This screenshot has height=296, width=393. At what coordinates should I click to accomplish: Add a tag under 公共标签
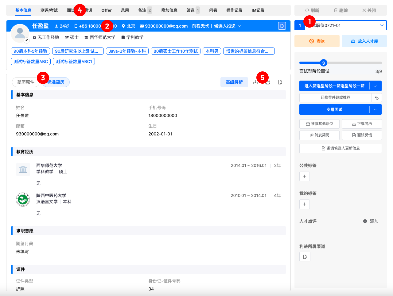tap(305, 176)
